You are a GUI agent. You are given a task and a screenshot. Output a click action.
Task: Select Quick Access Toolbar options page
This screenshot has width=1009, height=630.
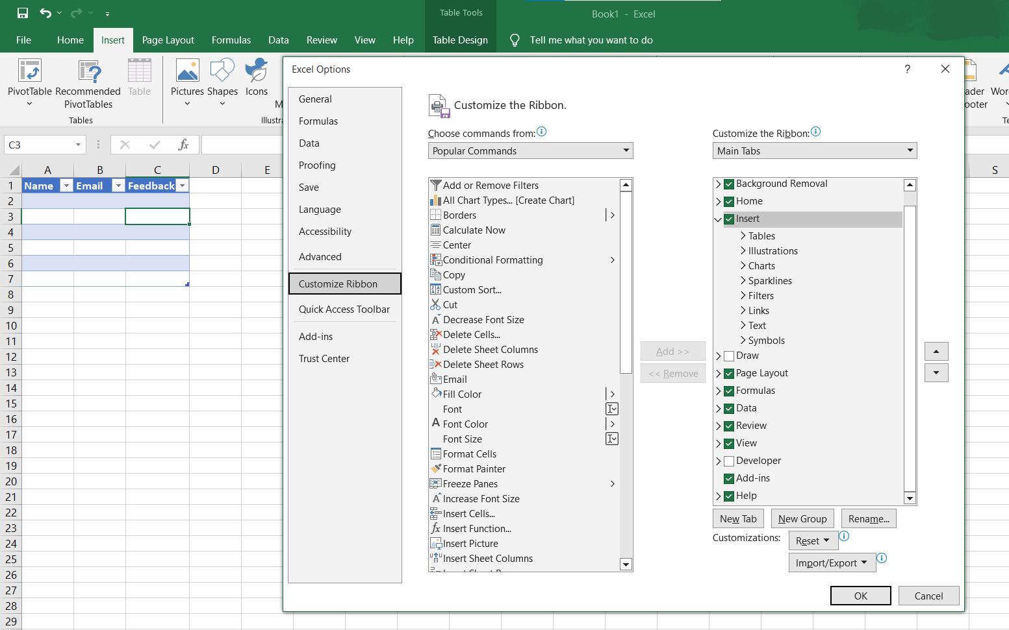(344, 309)
